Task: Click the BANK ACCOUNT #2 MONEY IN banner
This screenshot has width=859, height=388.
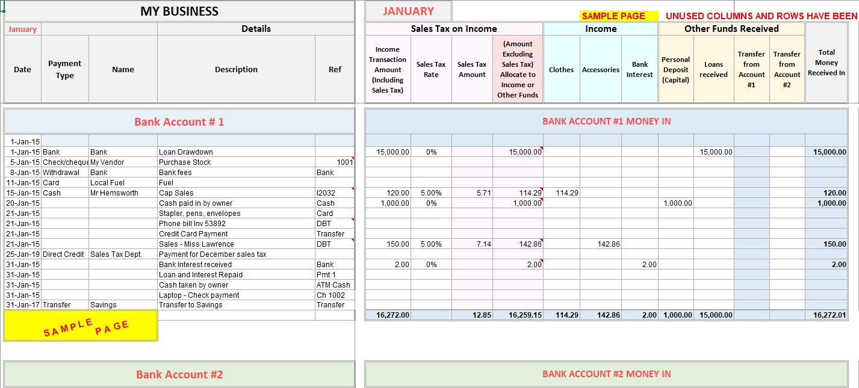Action: point(606,374)
